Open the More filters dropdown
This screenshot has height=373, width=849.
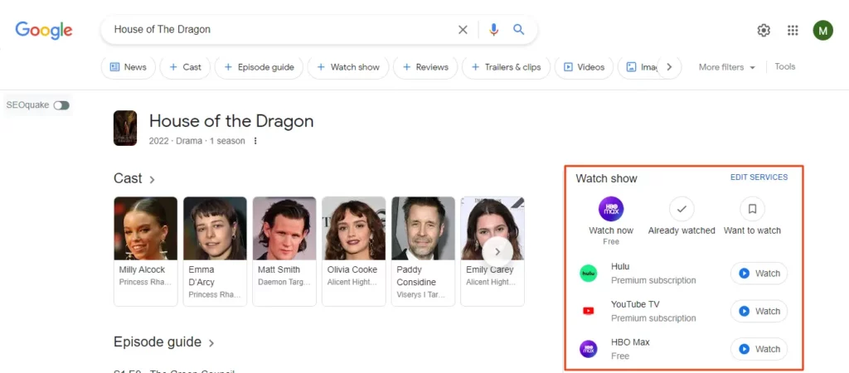726,67
